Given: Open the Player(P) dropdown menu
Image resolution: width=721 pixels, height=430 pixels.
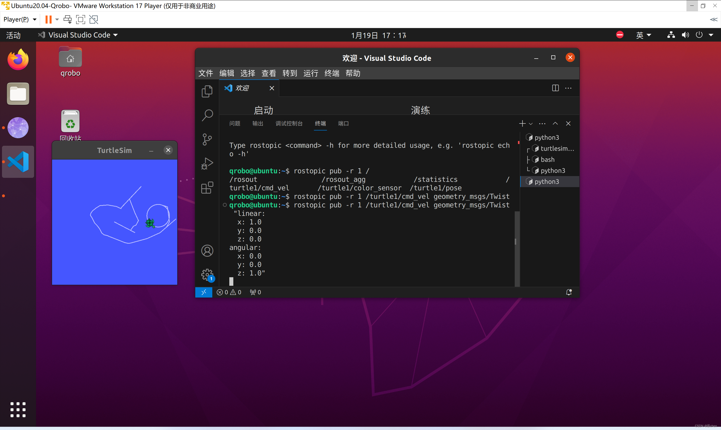Looking at the screenshot, I should pyautogui.click(x=20, y=20).
